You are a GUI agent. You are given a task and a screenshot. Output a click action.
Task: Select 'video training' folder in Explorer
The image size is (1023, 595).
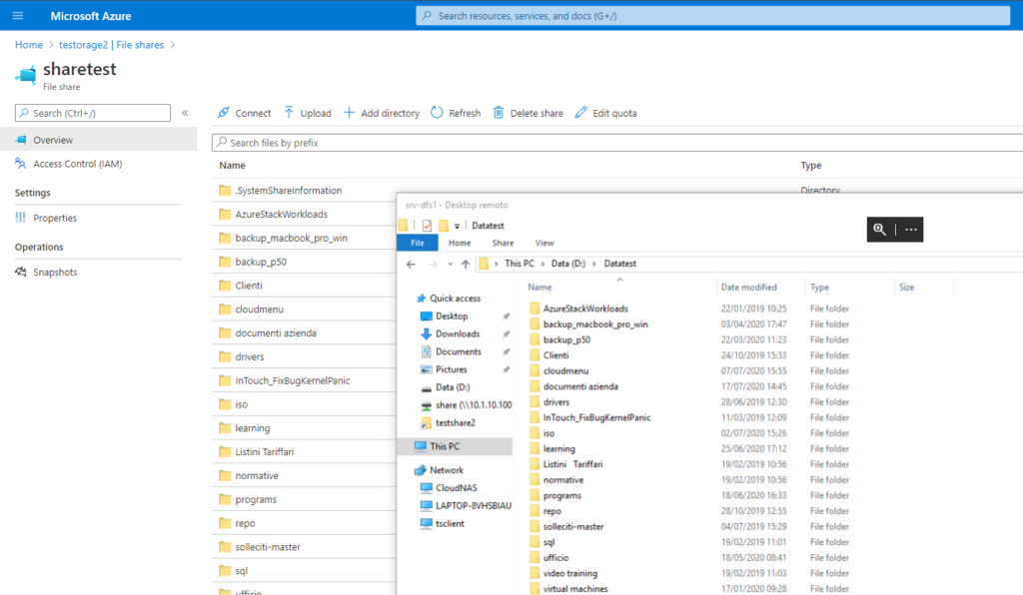[570, 573]
